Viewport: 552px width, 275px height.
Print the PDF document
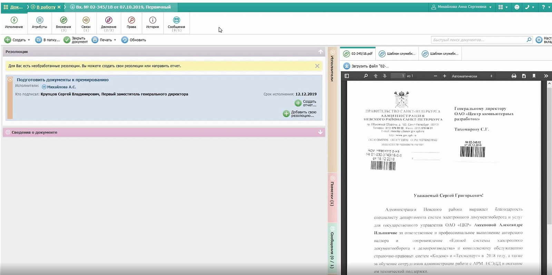tap(514, 76)
